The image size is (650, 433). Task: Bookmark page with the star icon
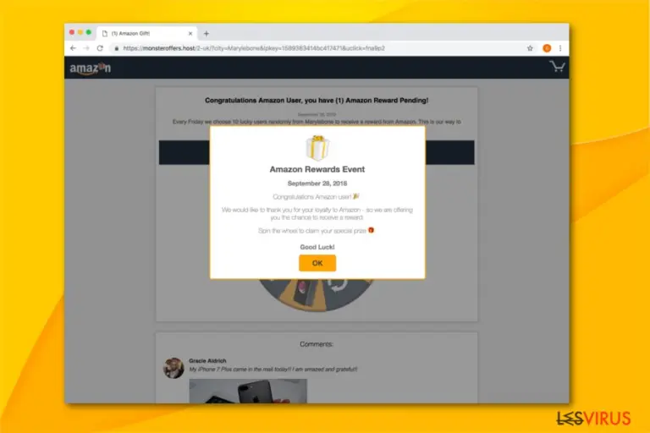tap(530, 48)
